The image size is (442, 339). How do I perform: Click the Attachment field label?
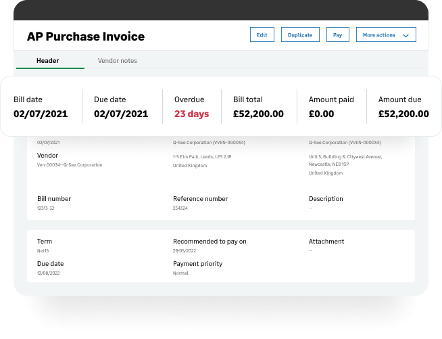[x=326, y=242]
